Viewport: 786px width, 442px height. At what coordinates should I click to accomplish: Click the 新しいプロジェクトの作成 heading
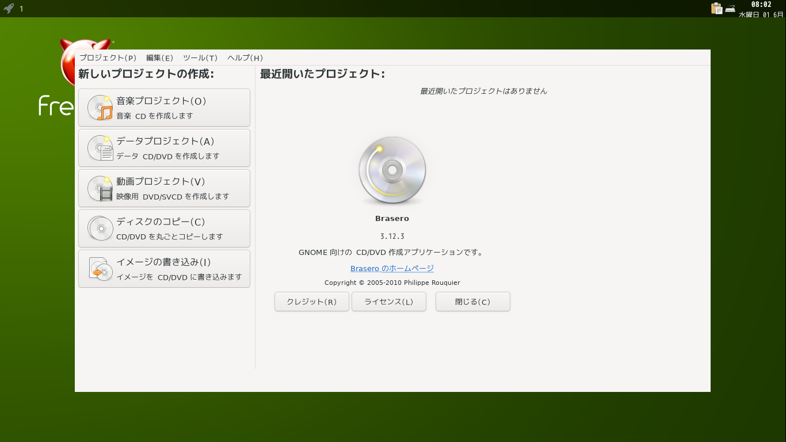(146, 74)
